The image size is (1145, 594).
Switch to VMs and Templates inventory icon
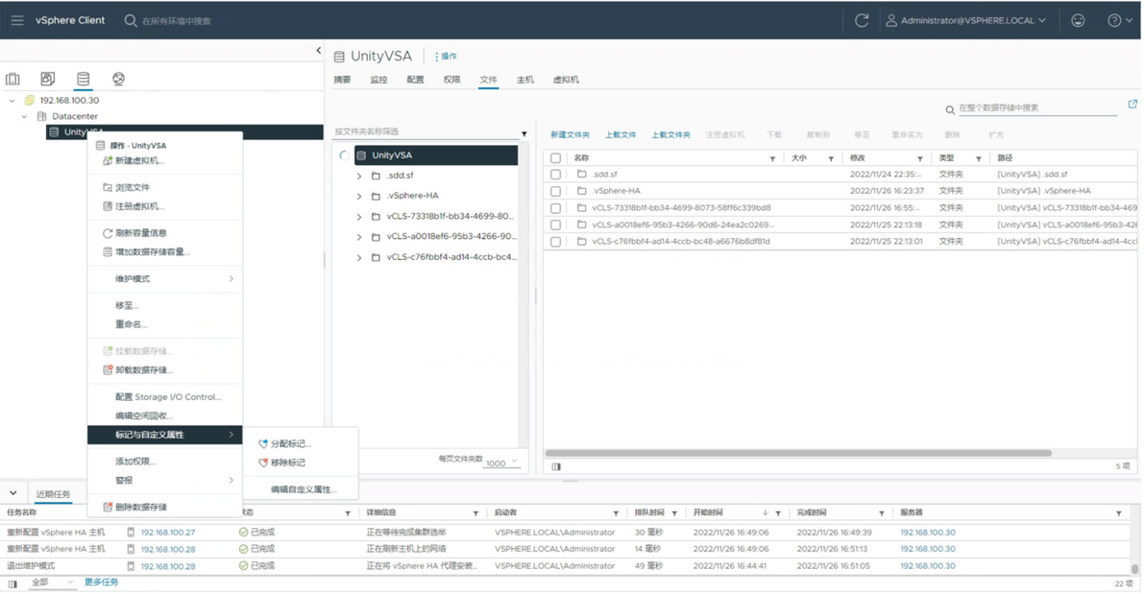pyautogui.click(x=47, y=79)
